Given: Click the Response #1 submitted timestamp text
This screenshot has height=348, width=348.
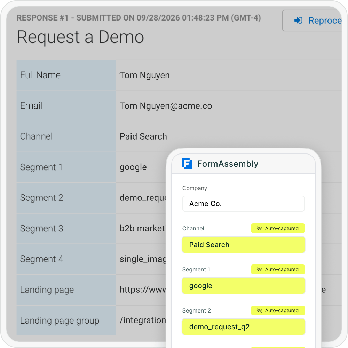Looking at the screenshot, I should [x=139, y=18].
